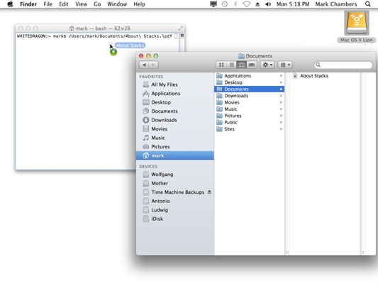Open the Window menu
Screen dimensions: 378x284
117,4
